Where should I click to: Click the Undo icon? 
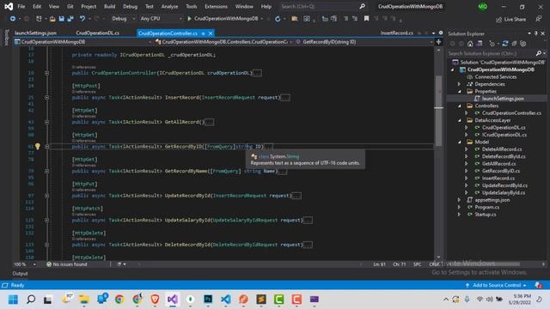coord(82,19)
